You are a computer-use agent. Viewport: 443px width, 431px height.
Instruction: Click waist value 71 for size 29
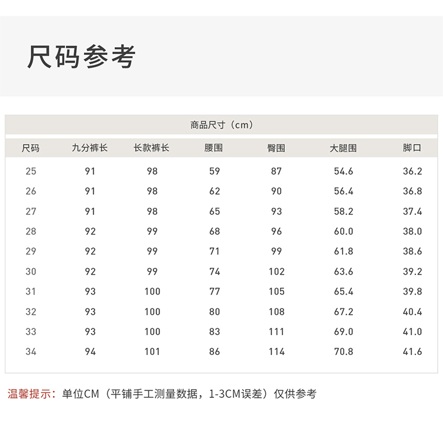point(214,252)
